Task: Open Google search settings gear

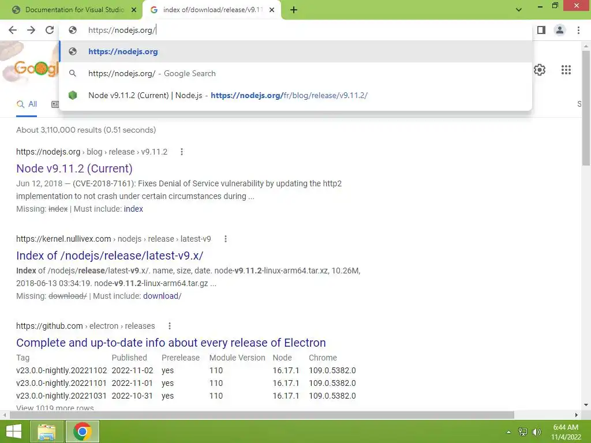Action: [540, 70]
